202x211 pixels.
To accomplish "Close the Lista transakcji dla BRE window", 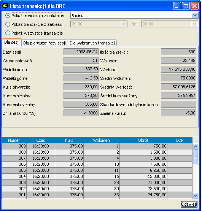I will [194, 6].
